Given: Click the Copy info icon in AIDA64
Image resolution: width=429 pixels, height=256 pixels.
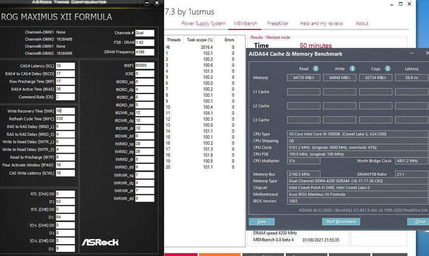Looking at the screenshot, I should (388, 68).
